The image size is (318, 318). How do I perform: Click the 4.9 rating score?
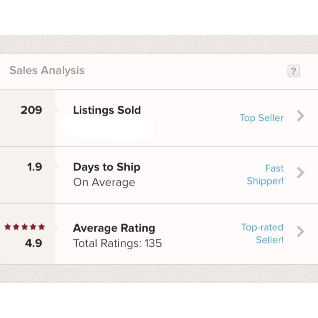pyautogui.click(x=33, y=243)
